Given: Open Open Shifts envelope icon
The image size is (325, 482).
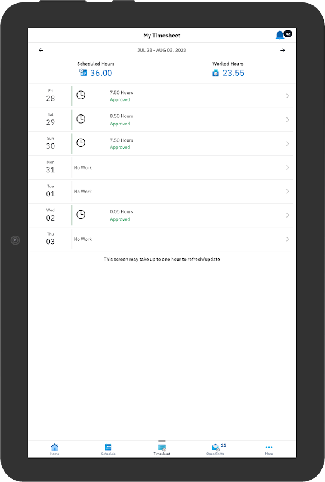Looking at the screenshot, I should click(215, 447).
